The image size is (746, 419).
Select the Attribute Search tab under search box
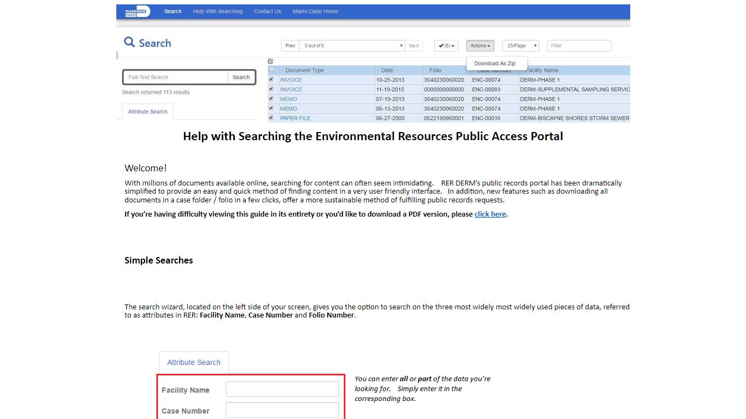[x=147, y=112]
